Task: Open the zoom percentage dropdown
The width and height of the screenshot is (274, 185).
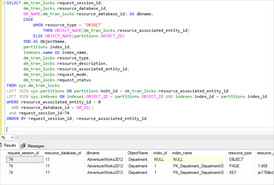Action: (12, 137)
